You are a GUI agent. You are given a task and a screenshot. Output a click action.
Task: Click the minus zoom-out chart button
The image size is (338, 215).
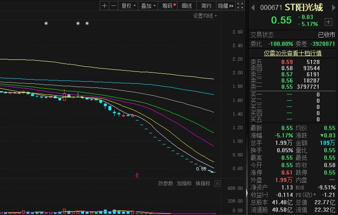click(x=113, y=6)
